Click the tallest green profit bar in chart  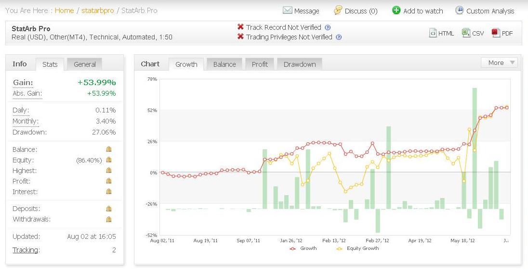click(x=475, y=149)
